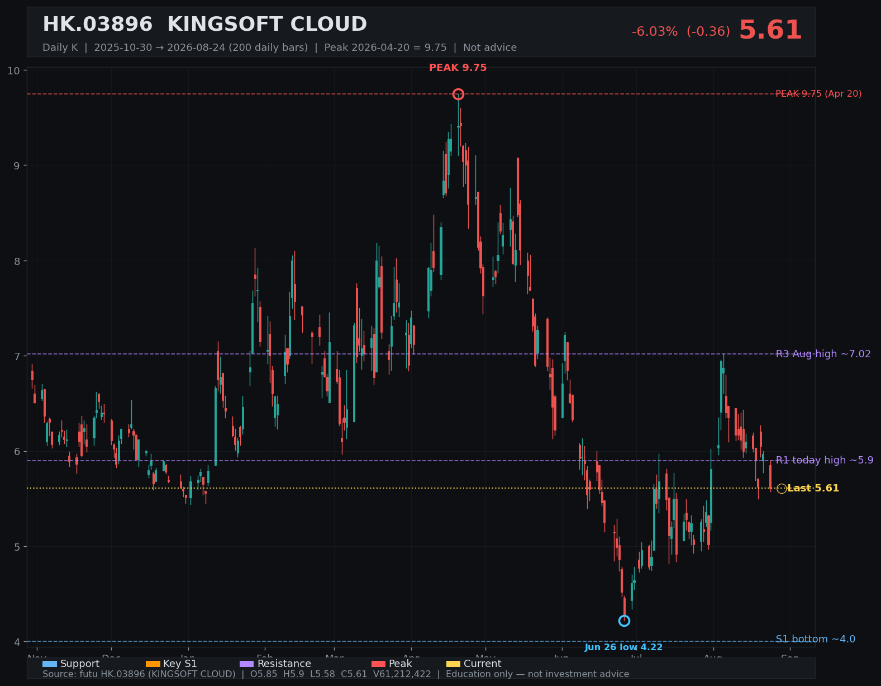The image size is (881, 686).
Task: Click the 4 tick on the price axis
Action: 17,642
